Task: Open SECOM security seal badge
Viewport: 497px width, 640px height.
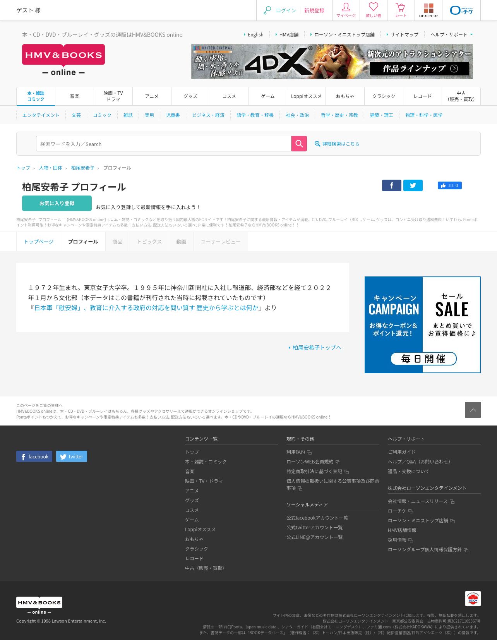Action: (x=473, y=599)
